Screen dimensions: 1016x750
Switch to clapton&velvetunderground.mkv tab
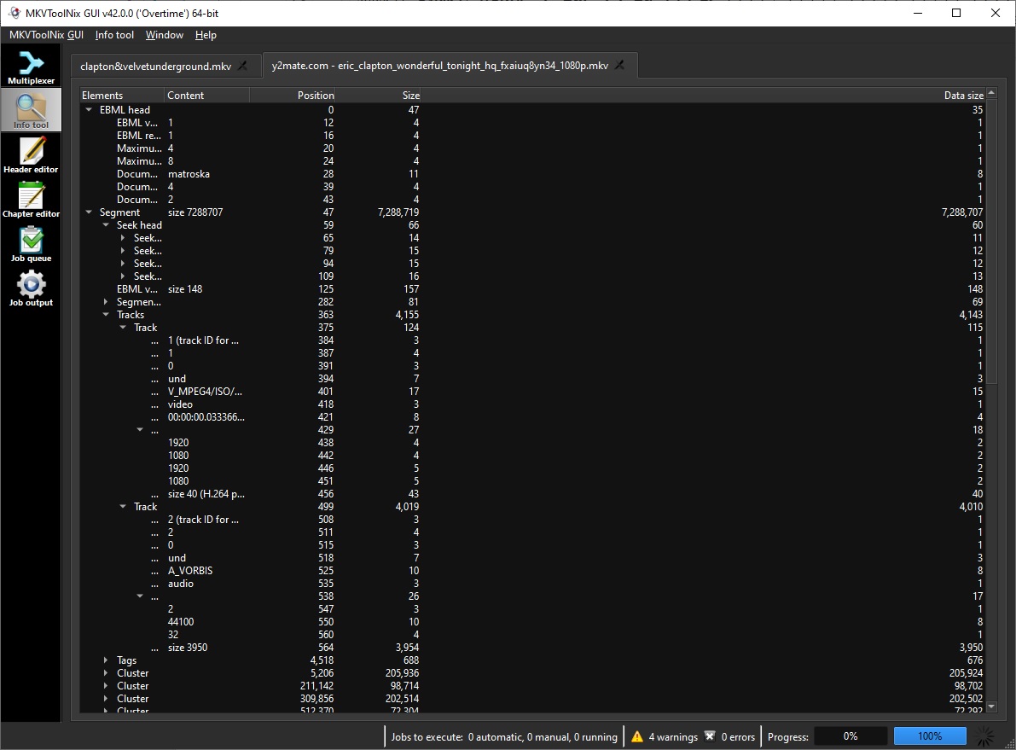[x=155, y=66]
